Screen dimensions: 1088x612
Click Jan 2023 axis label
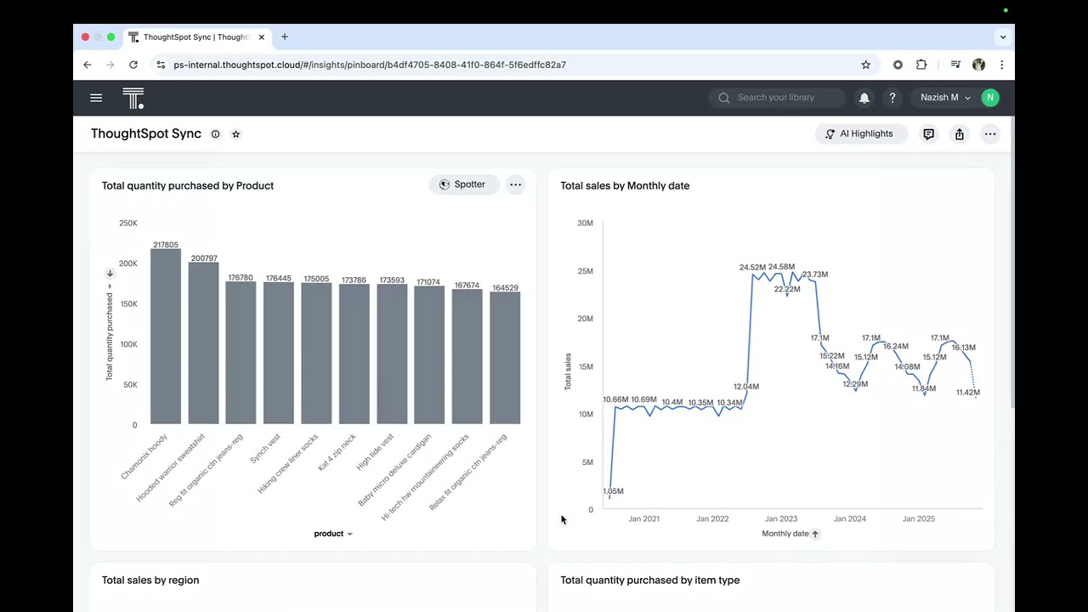click(x=781, y=518)
